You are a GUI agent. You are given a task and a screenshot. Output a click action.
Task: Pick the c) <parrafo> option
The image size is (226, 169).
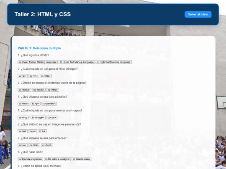click(49, 103)
